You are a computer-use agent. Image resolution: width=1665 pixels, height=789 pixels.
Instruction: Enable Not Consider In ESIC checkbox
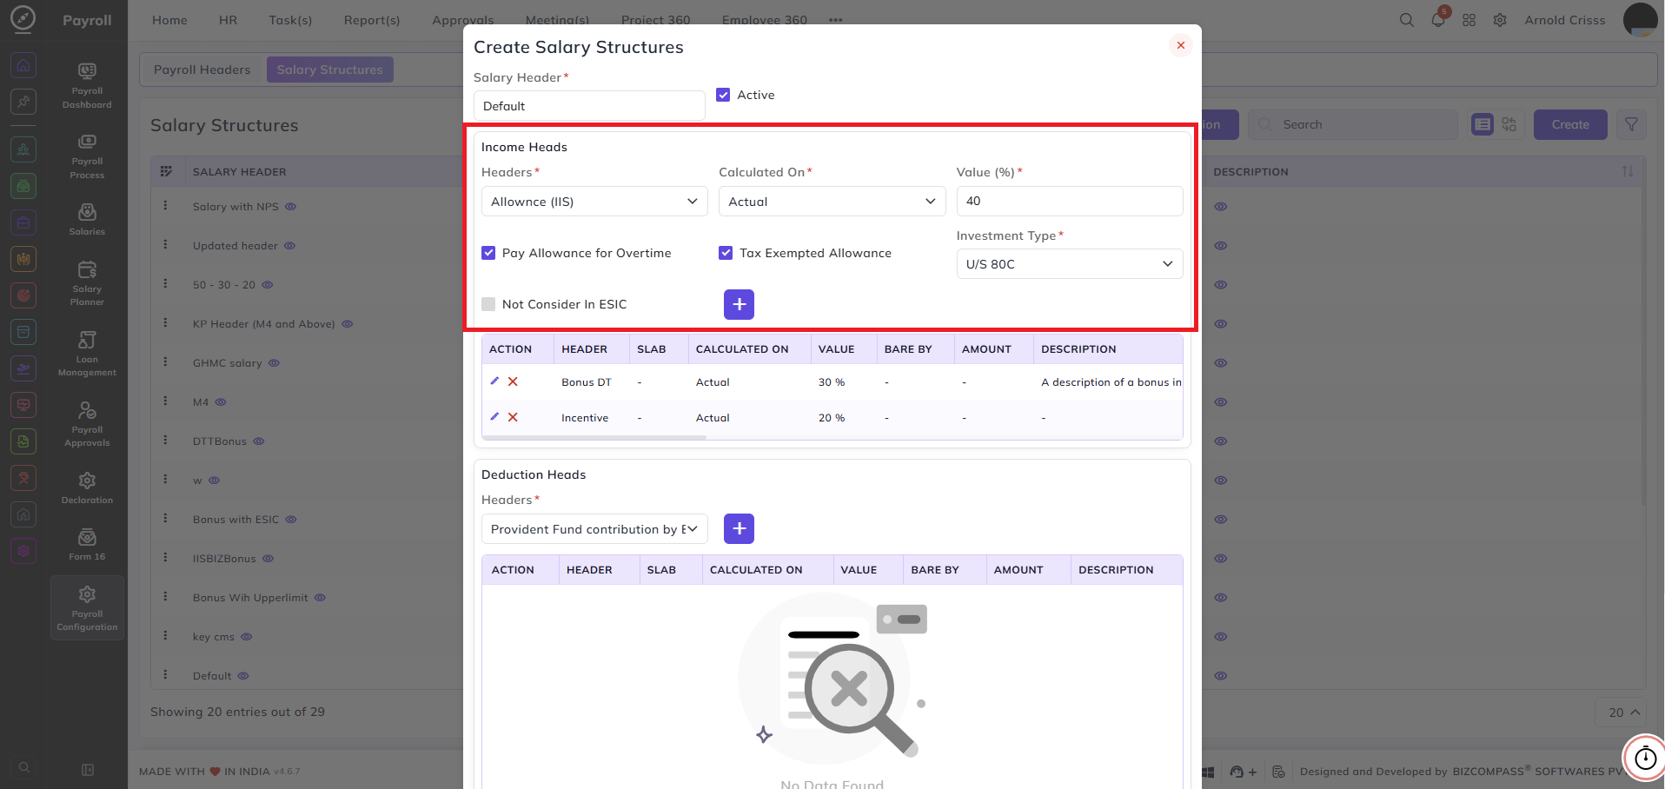click(x=488, y=304)
